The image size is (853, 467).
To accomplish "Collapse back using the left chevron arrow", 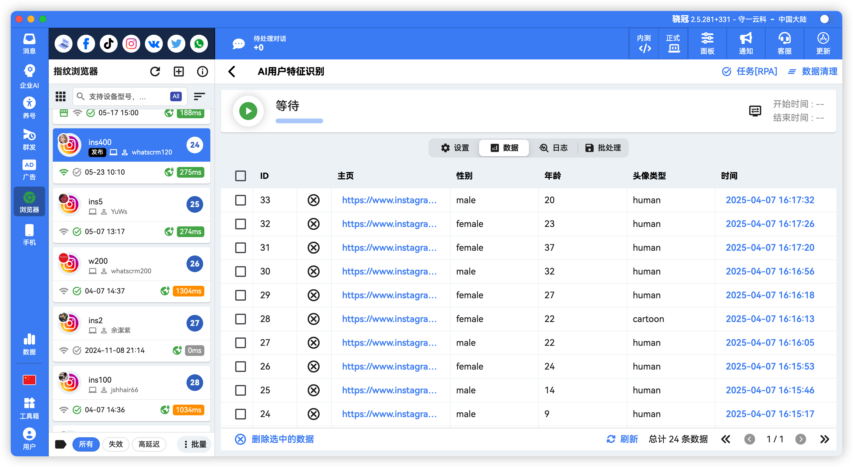I will tap(232, 72).
